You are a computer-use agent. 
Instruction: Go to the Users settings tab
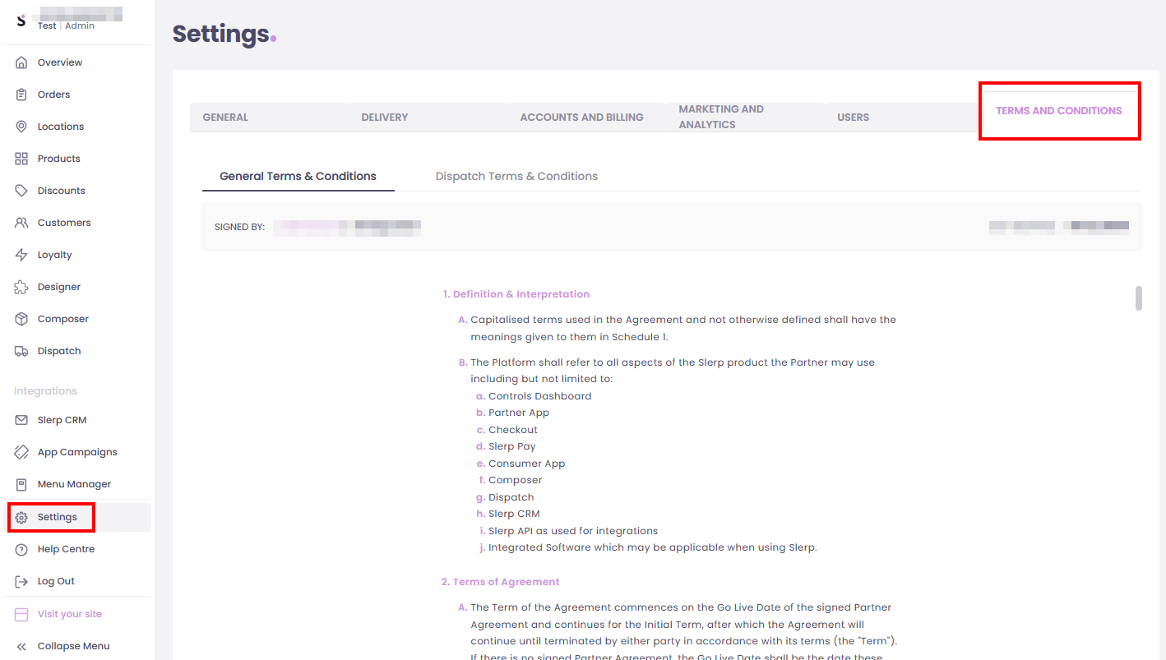click(853, 118)
